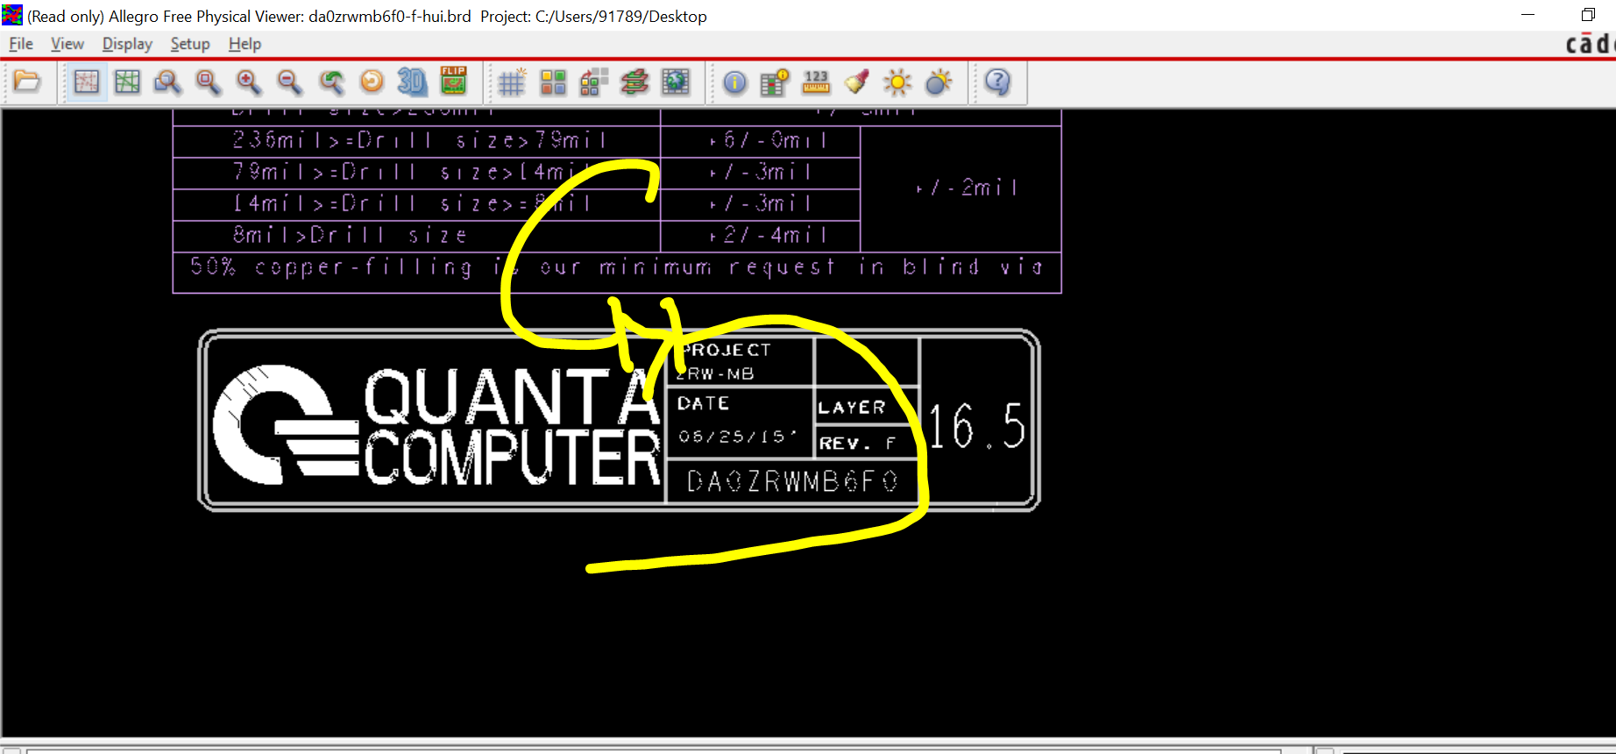Image resolution: width=1616 pixels, height=754 pixels.
Task: Toggle the grid display icon
Action: tap(512, 82)
